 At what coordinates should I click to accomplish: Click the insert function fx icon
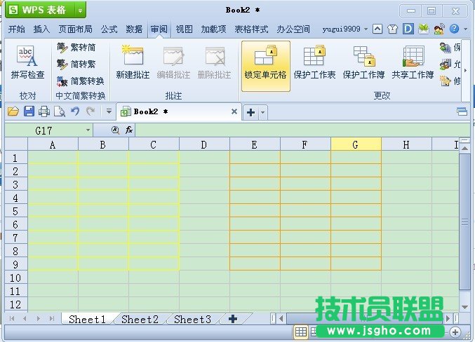[129, 130]
